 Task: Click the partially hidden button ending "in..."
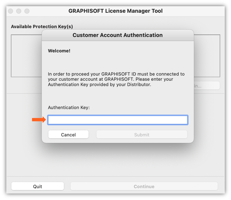click(207, 86)
